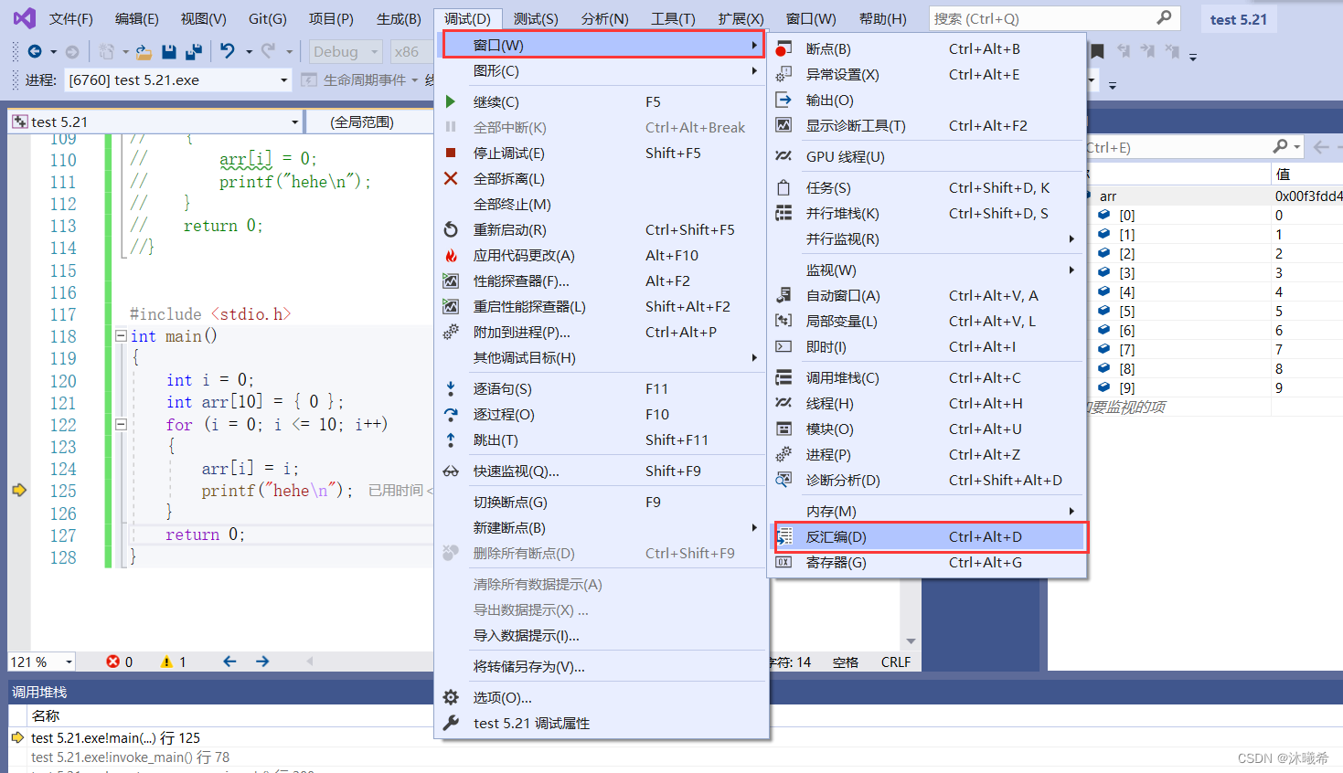The image size is (1343, 773).
Task: Choose 局部变量(L) menu entry
Action: 927,321
